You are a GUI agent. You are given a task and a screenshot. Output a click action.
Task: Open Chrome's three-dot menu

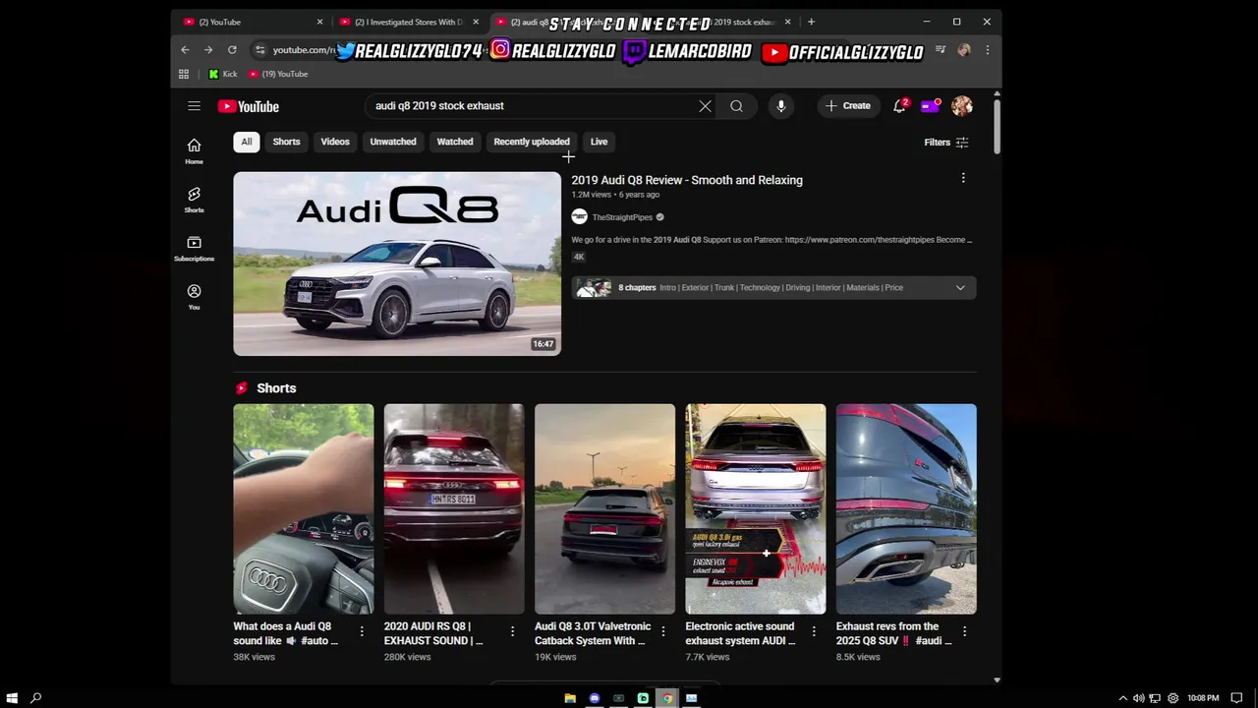click(x=987, y=50)
